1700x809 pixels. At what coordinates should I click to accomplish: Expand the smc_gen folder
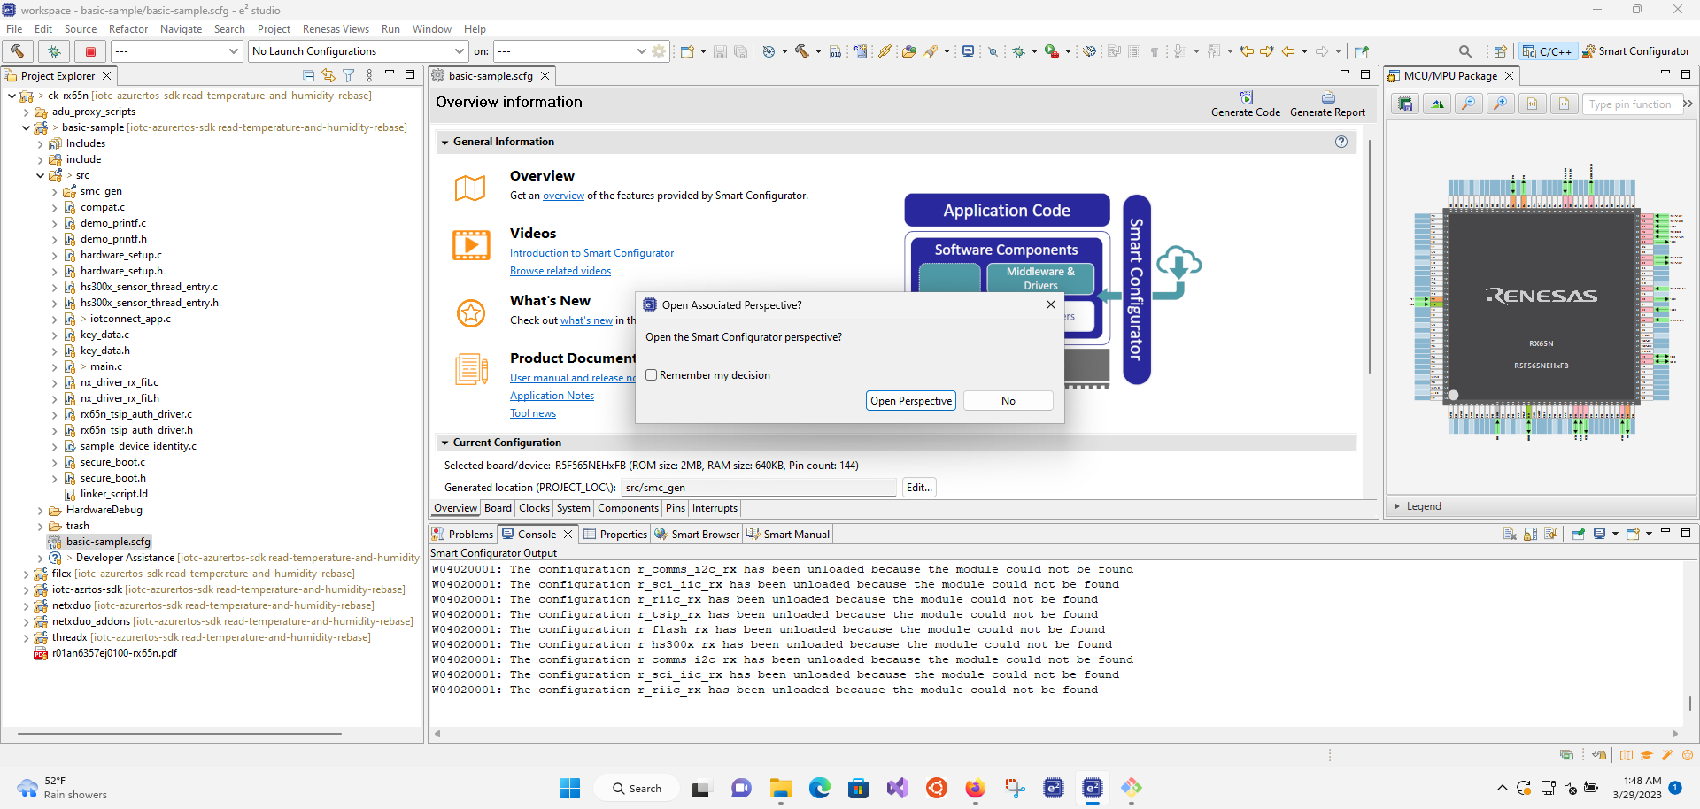[x=55, y=191]
